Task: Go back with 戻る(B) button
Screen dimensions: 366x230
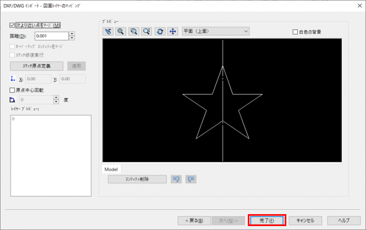Action: [194, 221]
